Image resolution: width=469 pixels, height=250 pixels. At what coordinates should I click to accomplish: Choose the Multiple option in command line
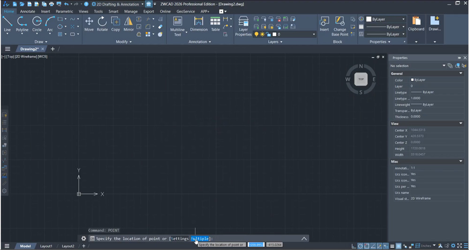point(200,239)
